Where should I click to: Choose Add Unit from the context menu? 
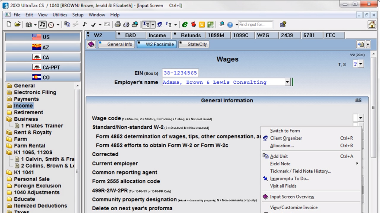(279, 156)
